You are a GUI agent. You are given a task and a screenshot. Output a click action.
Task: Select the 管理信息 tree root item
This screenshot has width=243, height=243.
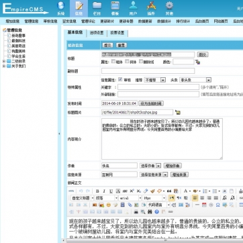pos(13,30)
